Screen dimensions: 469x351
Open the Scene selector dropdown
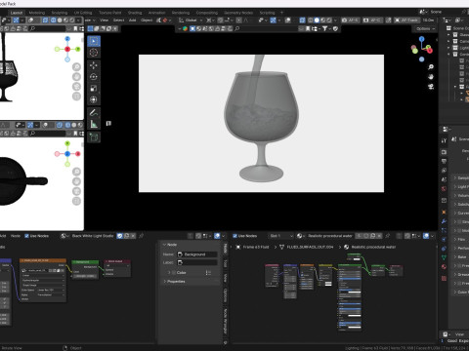pos(423,12)
